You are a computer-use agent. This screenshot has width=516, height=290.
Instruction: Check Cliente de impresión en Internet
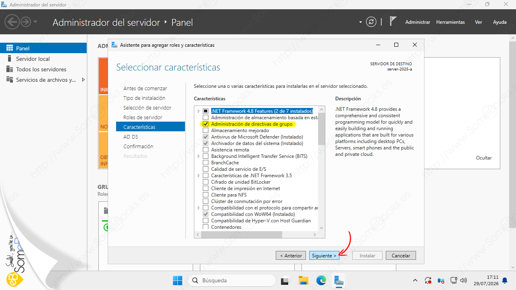[206, 188]
